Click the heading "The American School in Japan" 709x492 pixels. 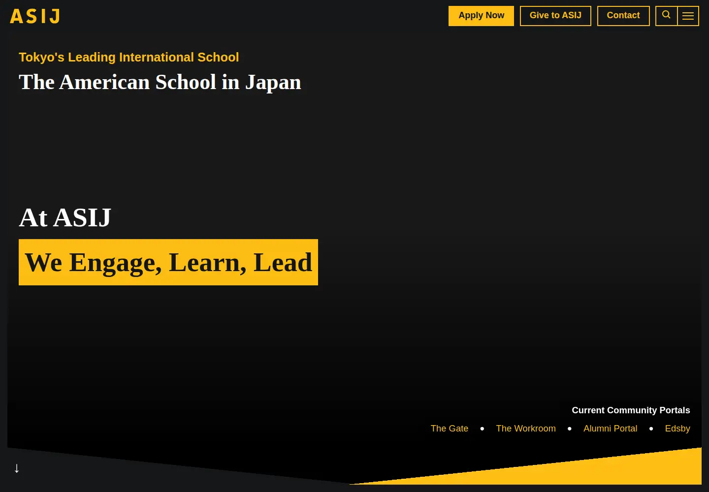(x=160, y=82)
